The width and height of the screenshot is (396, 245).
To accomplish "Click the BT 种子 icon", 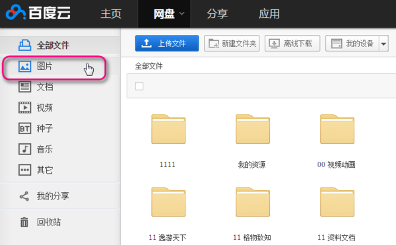I will tap(25, 128).
